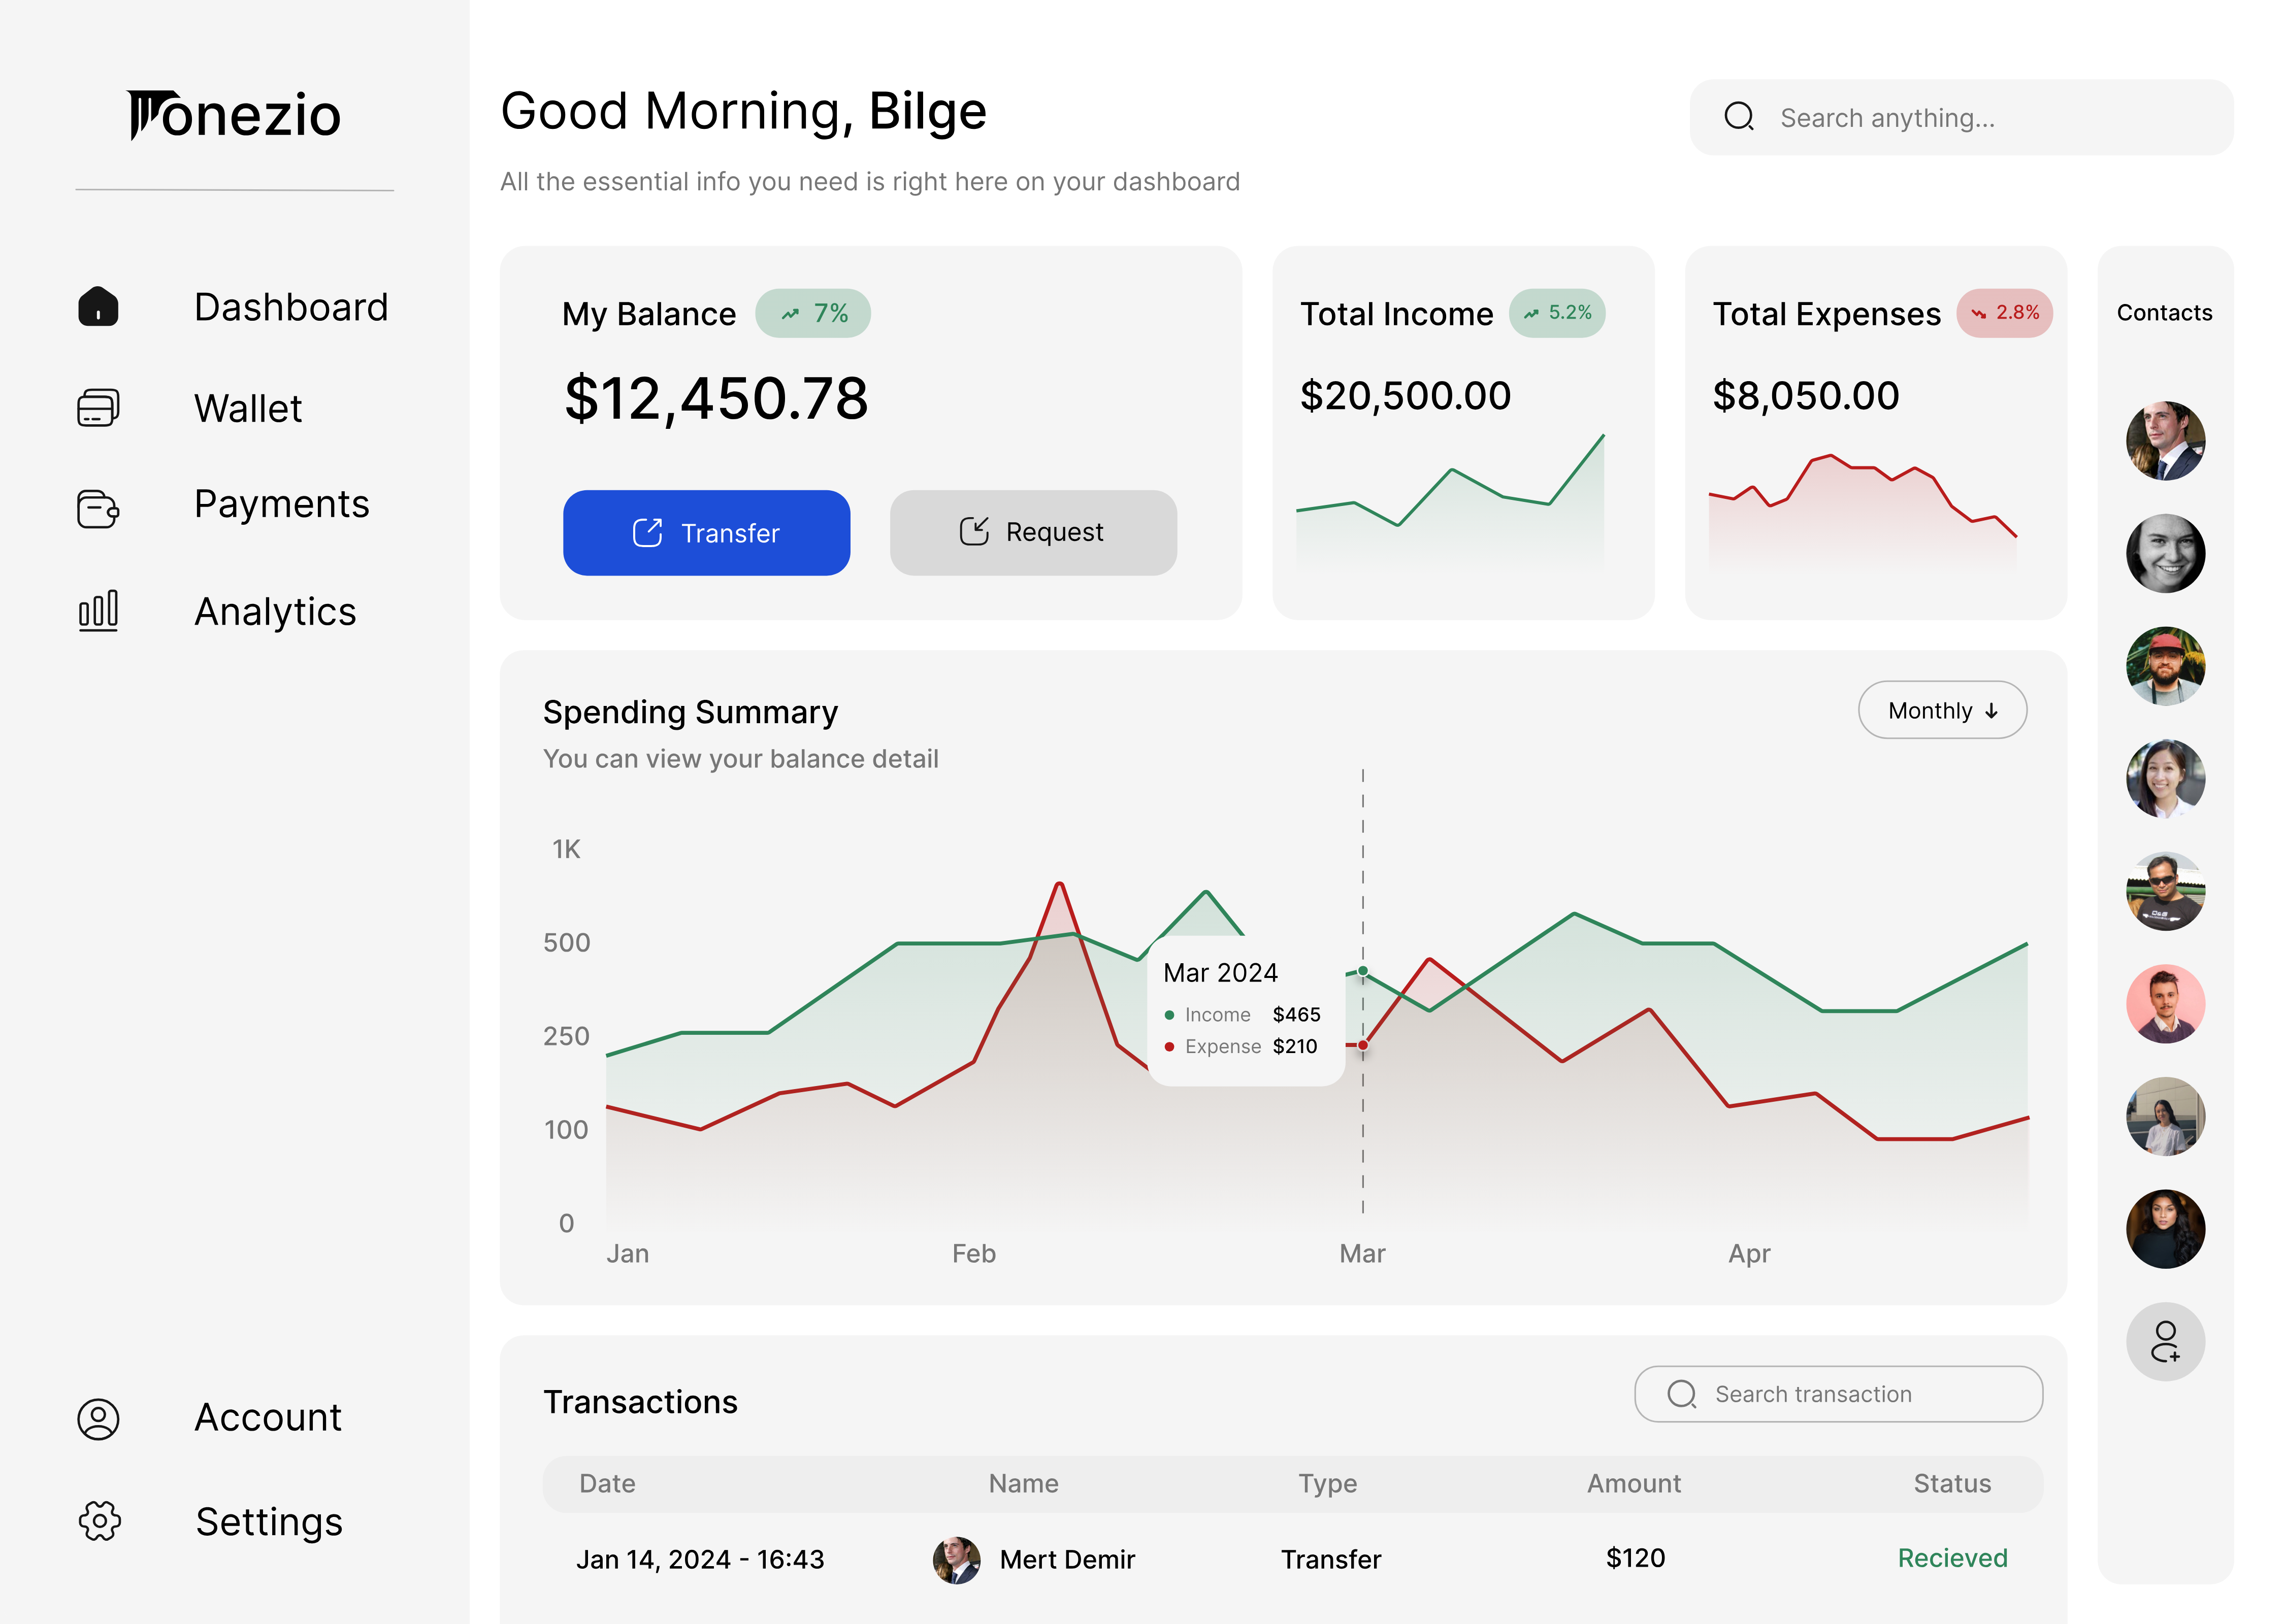This screenshot has width=2285, height=1624.
Task: Click the 5.2% badge next to Total Income
Action: pyautogui.click(x=1558, y=313)
